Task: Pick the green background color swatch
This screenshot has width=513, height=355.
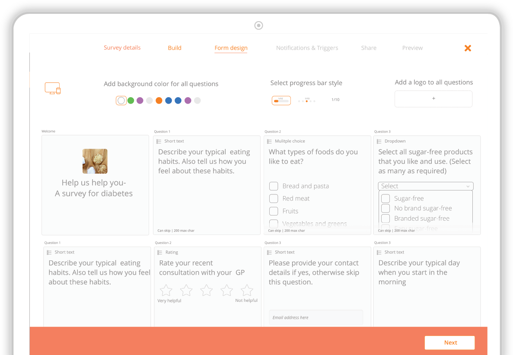Action: 131,100
